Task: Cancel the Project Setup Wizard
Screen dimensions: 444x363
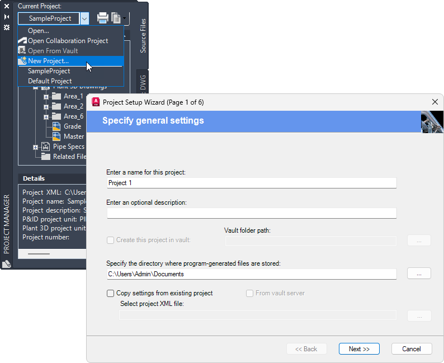Action: point(412,349)
